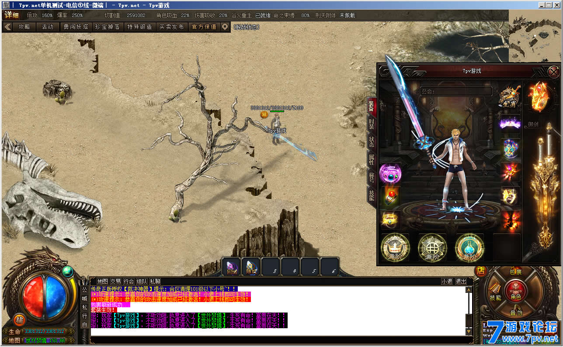The height and width of the screenshot is (347, 563).
Task: Toggle the 自 self chat channel
Action: coord(85,325)
